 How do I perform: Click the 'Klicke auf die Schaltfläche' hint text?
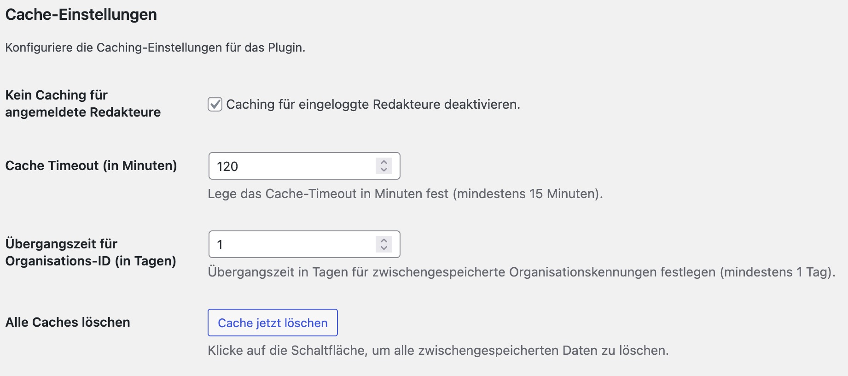pyautogui.click(x=438, y=351)
